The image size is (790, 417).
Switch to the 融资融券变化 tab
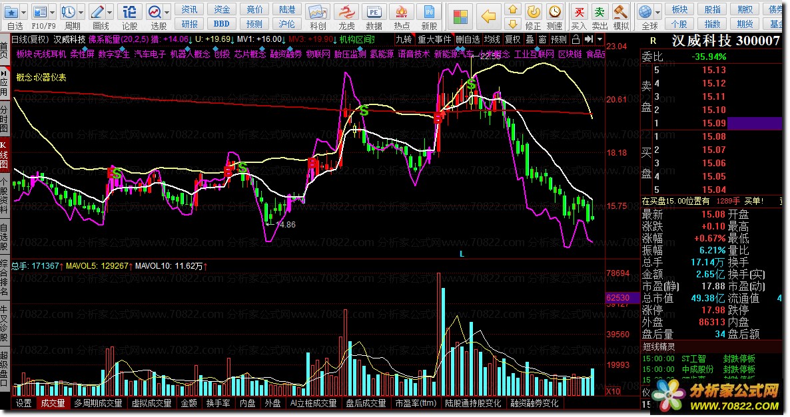(535, 403)
